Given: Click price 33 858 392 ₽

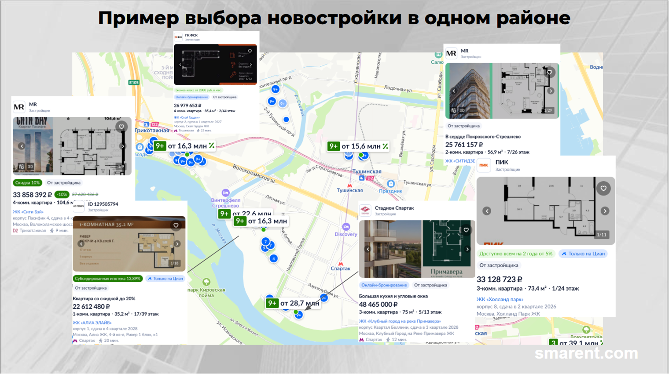Looking at the screenshot, I should click(x=32, y=195).
